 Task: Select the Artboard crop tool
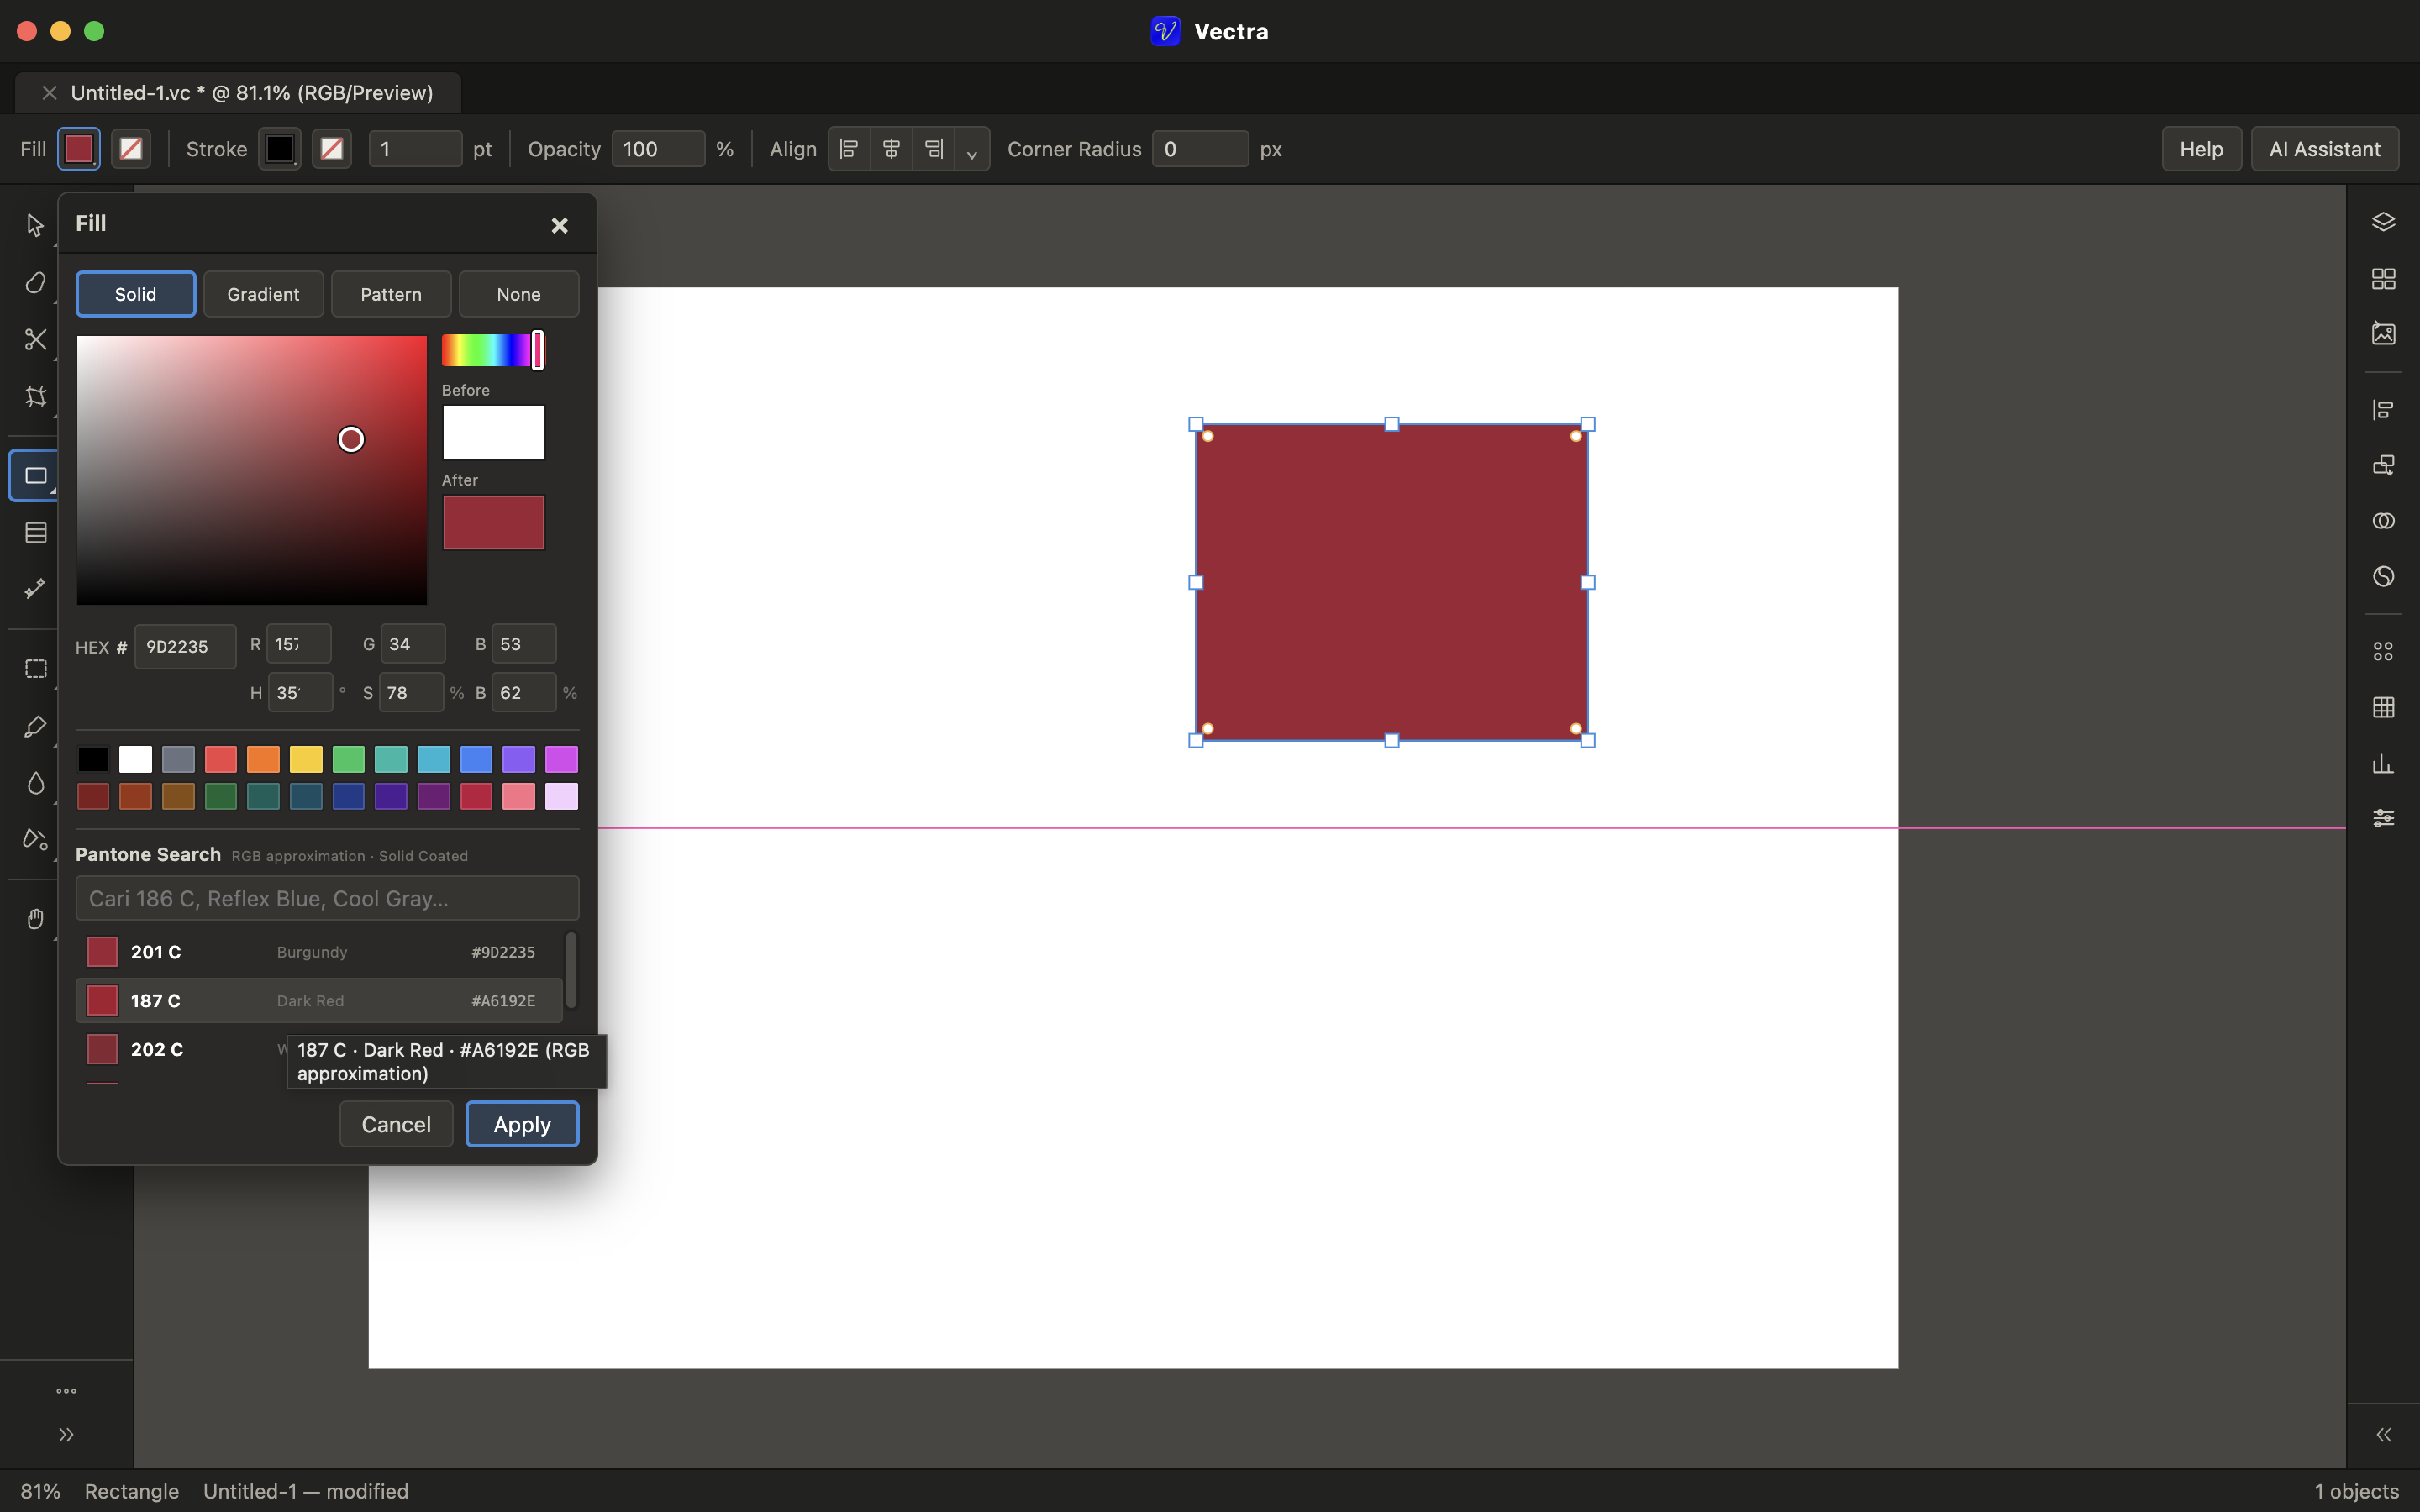pos(35,396)
